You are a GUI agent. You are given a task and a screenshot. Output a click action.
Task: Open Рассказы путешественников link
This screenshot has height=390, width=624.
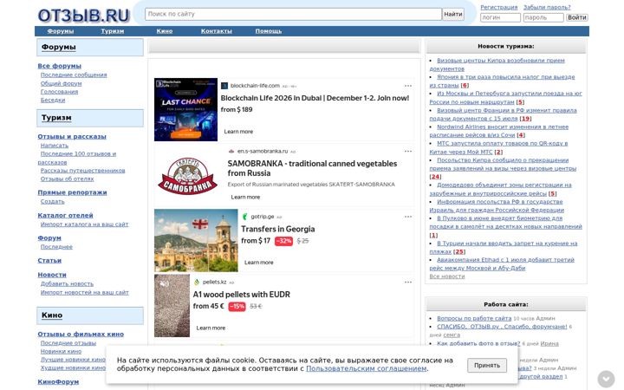[83, 171]
